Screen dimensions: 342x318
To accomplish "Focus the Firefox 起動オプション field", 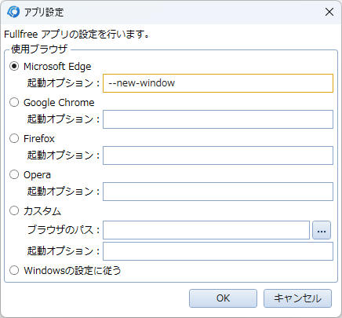I will (218, 155).
